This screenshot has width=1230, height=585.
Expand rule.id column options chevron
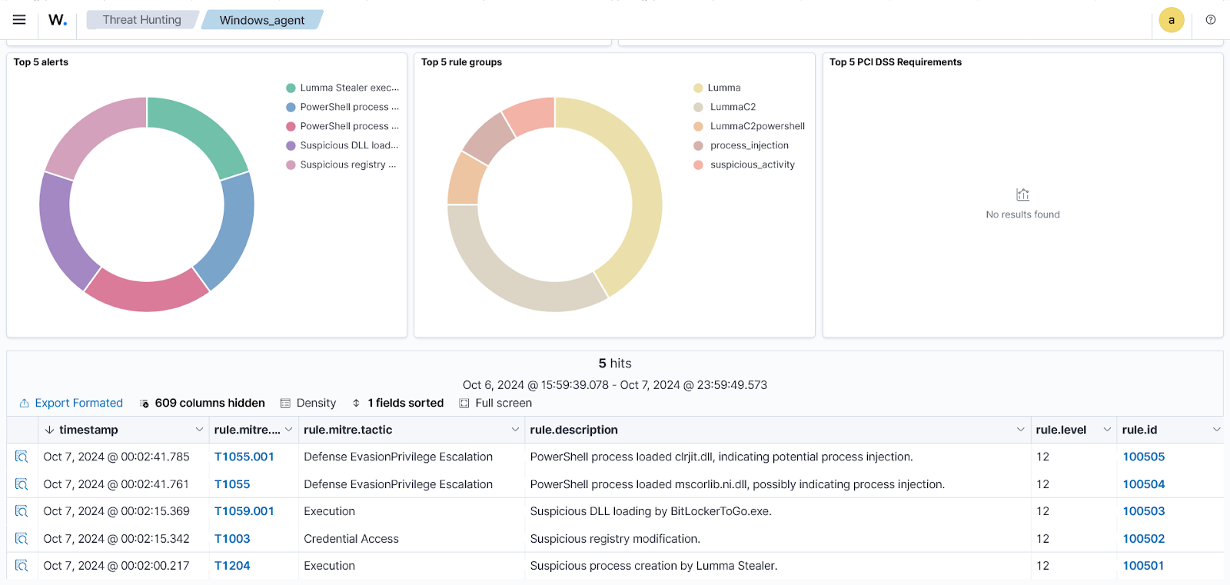[x=1216, y=430]
